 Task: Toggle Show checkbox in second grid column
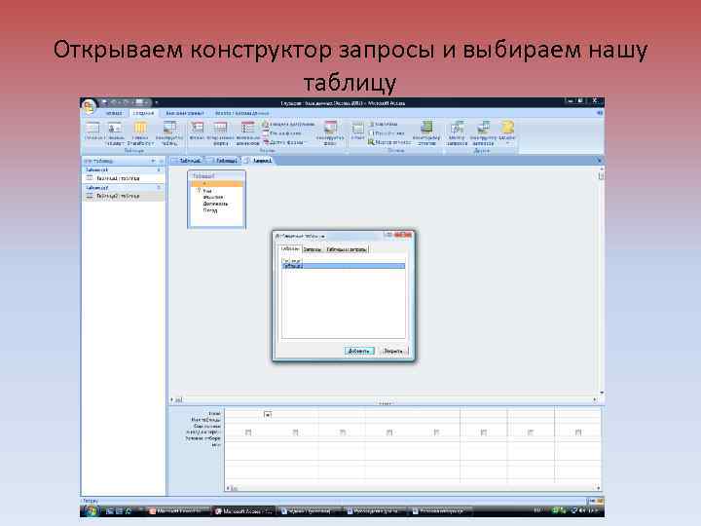pos(295,432)
